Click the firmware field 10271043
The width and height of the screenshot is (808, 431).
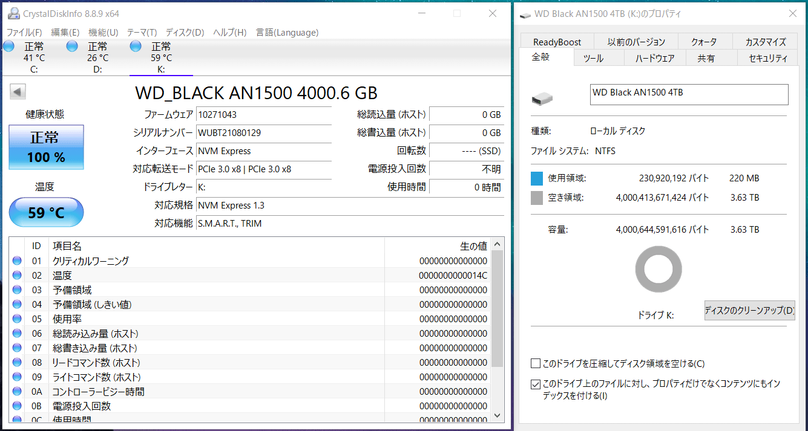point(264,115)
